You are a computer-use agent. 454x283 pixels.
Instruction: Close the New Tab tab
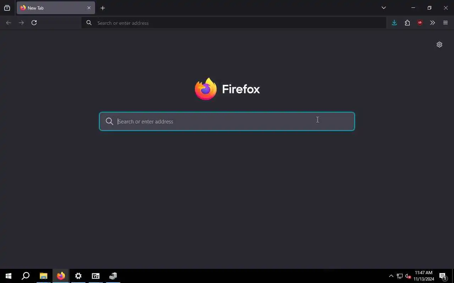(x=89, y=8)
